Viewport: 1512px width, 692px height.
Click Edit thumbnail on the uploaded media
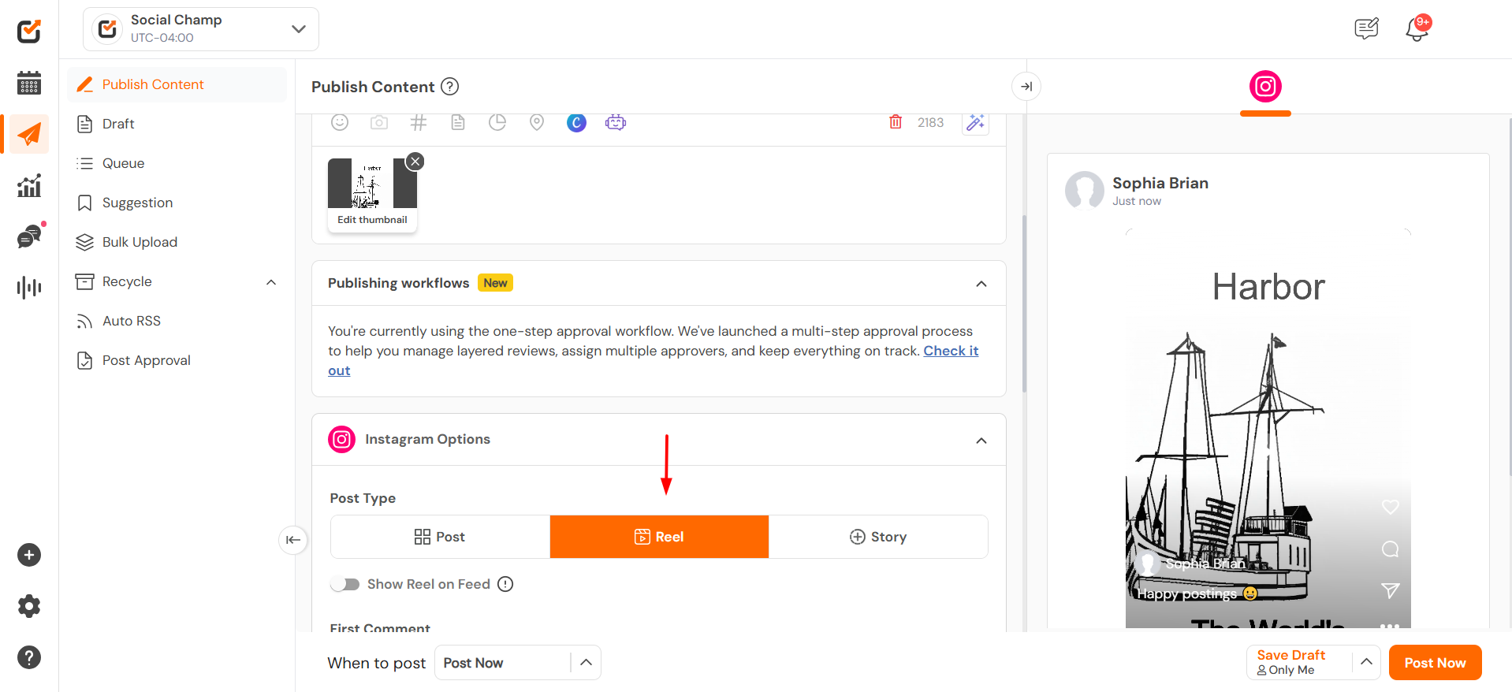coord(372,220)
